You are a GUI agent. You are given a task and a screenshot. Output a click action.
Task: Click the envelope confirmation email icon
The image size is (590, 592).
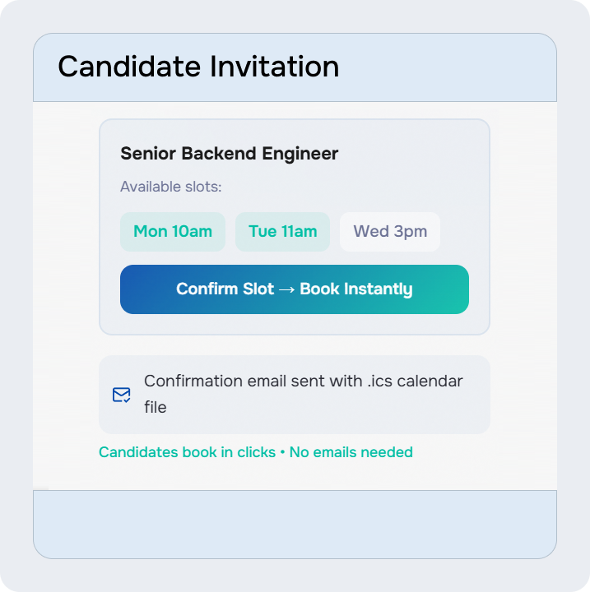(x=122, y=395)
